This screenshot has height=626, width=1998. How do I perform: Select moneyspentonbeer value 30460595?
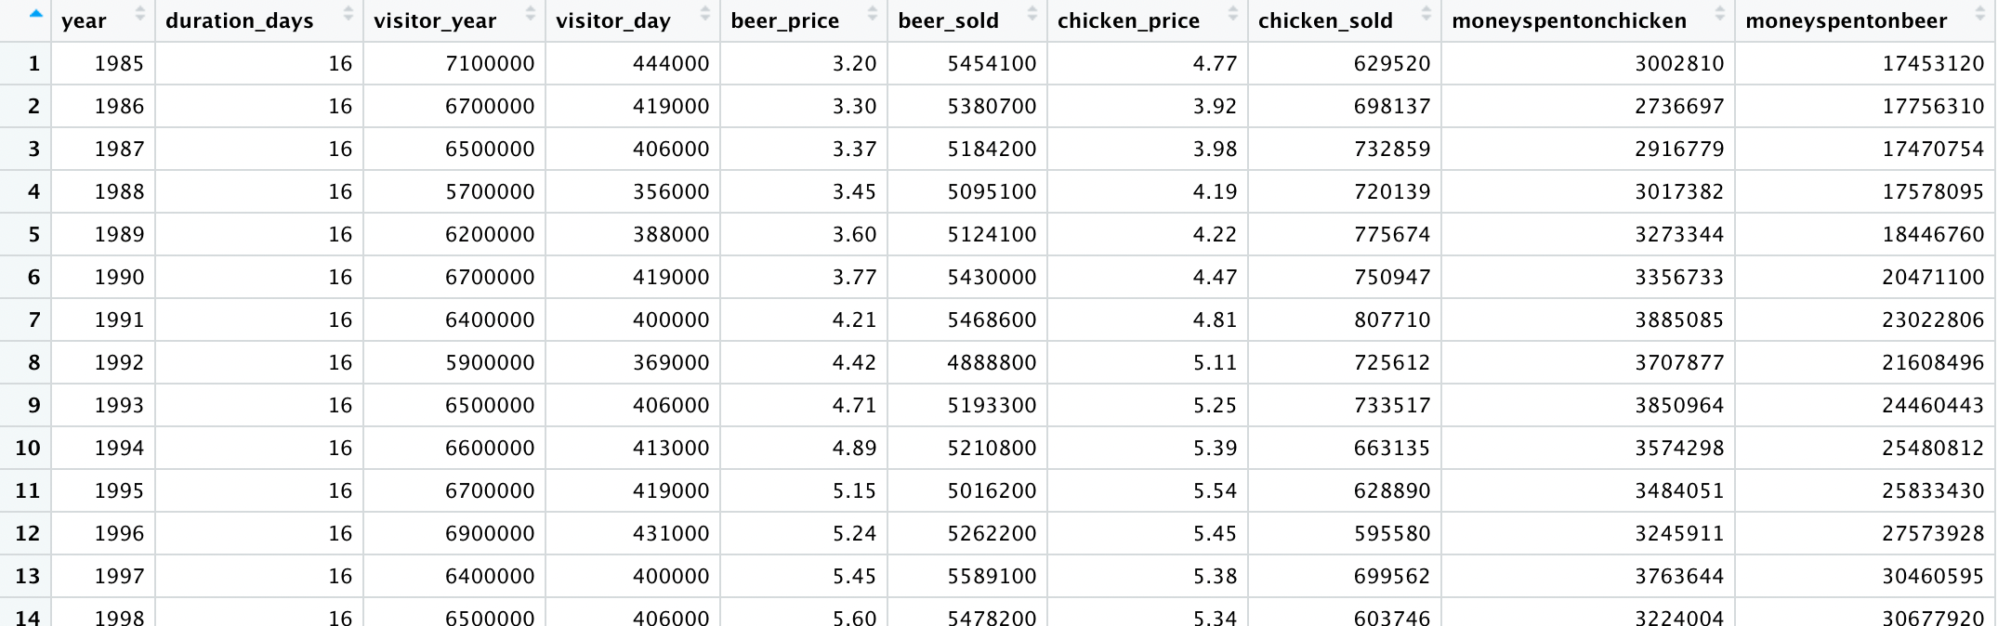pos(1933,576)
